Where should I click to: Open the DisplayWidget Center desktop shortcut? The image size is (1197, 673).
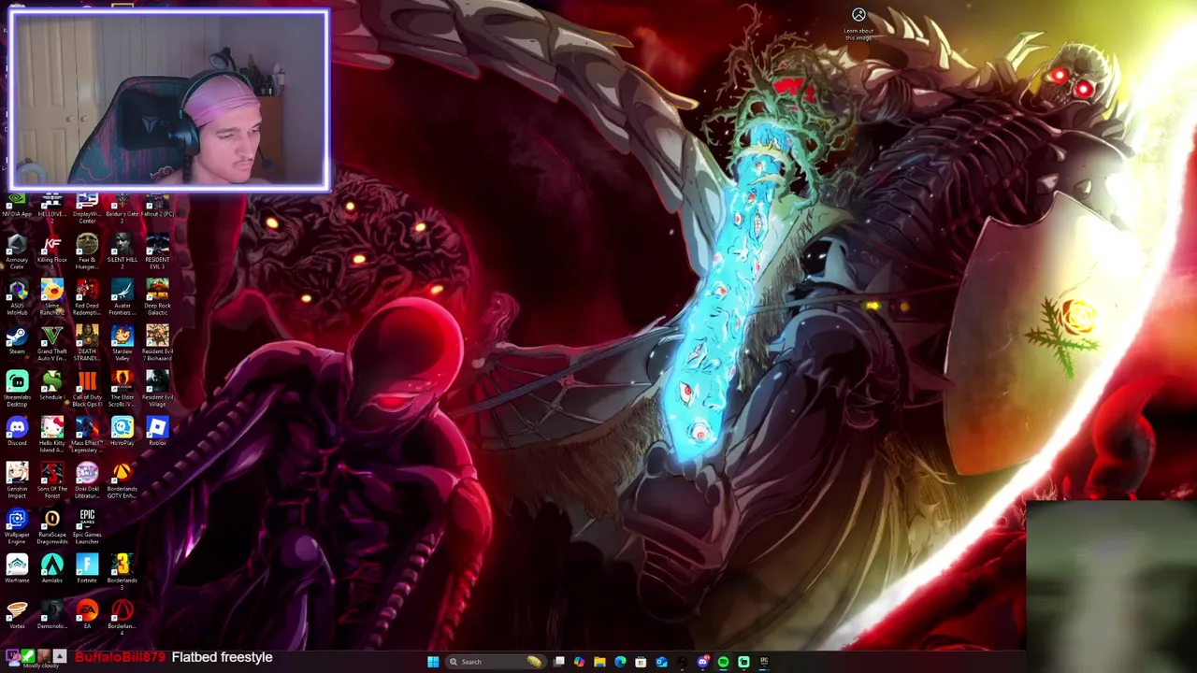tap(87, 207)
